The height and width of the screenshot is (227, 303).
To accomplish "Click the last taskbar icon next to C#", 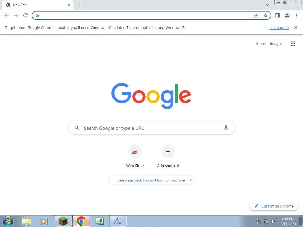I will point(118,221).
